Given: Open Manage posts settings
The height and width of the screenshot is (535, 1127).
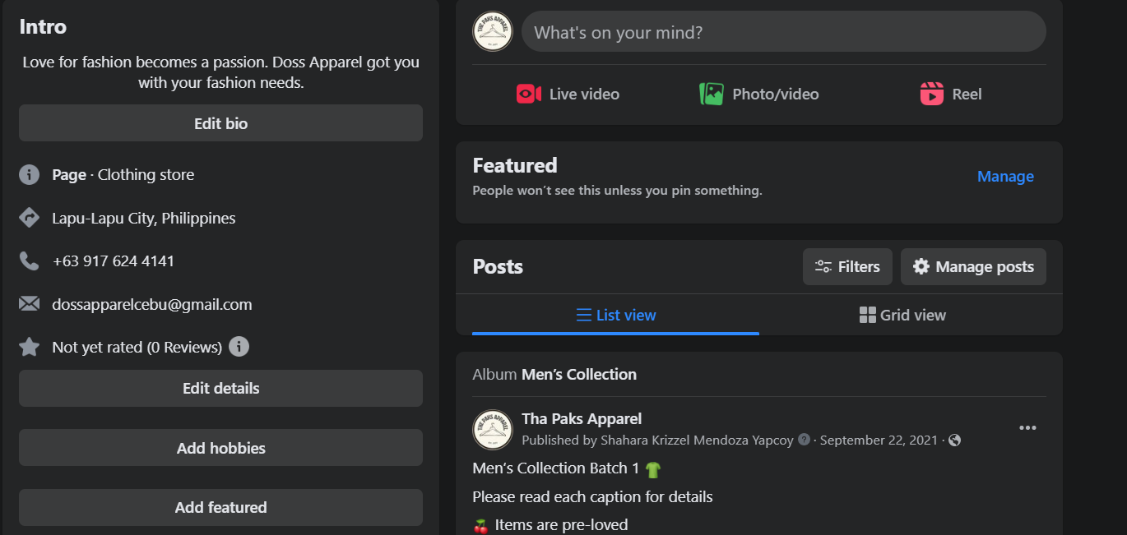Looking at the screenshot, I should [x=973, y=267].
